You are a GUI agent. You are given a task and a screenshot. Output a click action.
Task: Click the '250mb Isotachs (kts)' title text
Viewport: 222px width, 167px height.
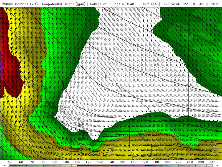20,4
